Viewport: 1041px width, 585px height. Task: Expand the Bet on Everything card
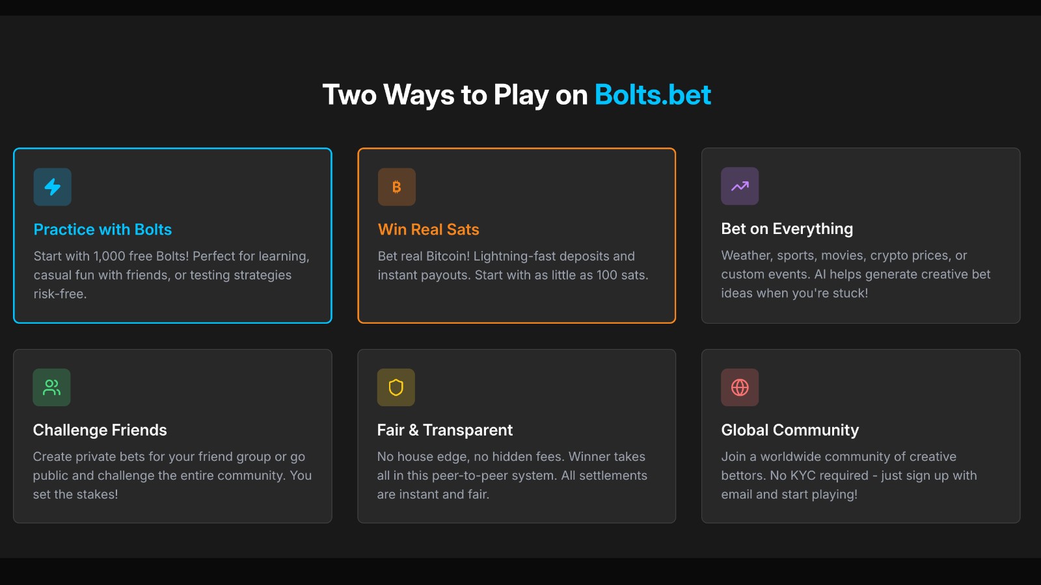[860, 235]
